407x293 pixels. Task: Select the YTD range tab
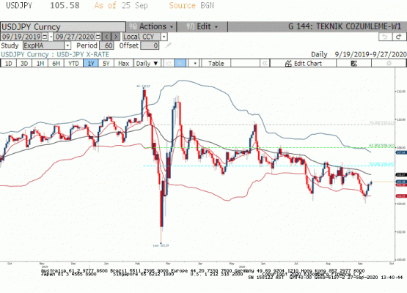[73, 63]
